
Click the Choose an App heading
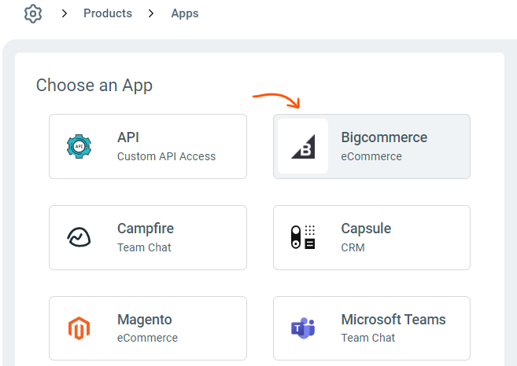click(x=94, y=85)
